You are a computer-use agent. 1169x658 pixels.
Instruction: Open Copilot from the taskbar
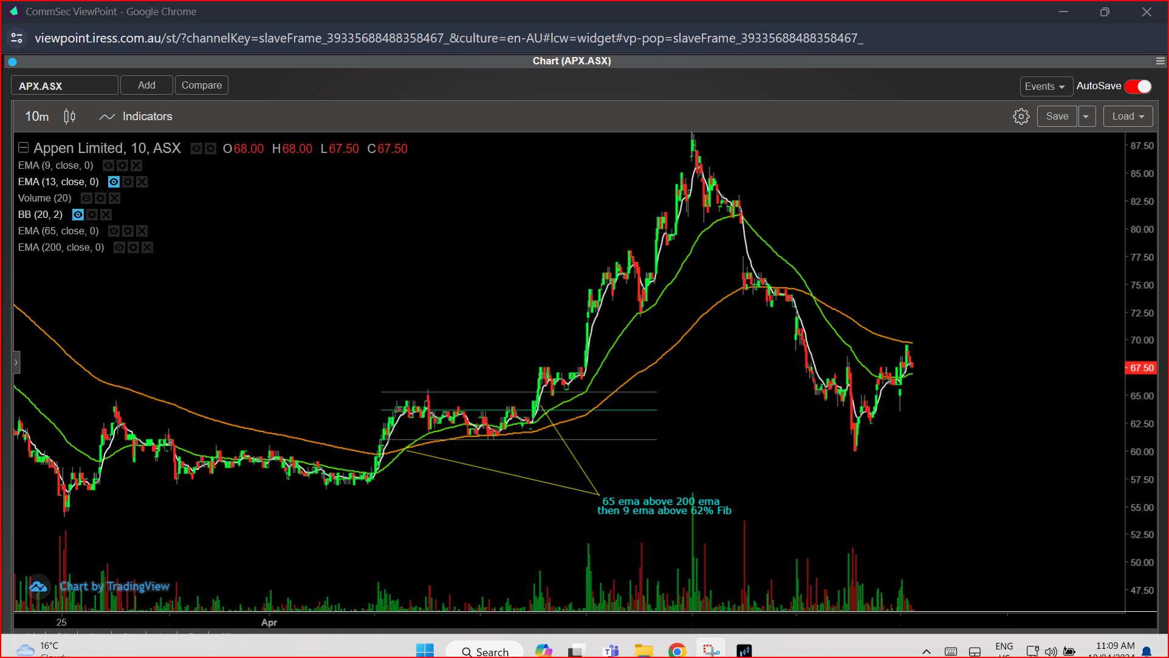(x=543, y=651)
